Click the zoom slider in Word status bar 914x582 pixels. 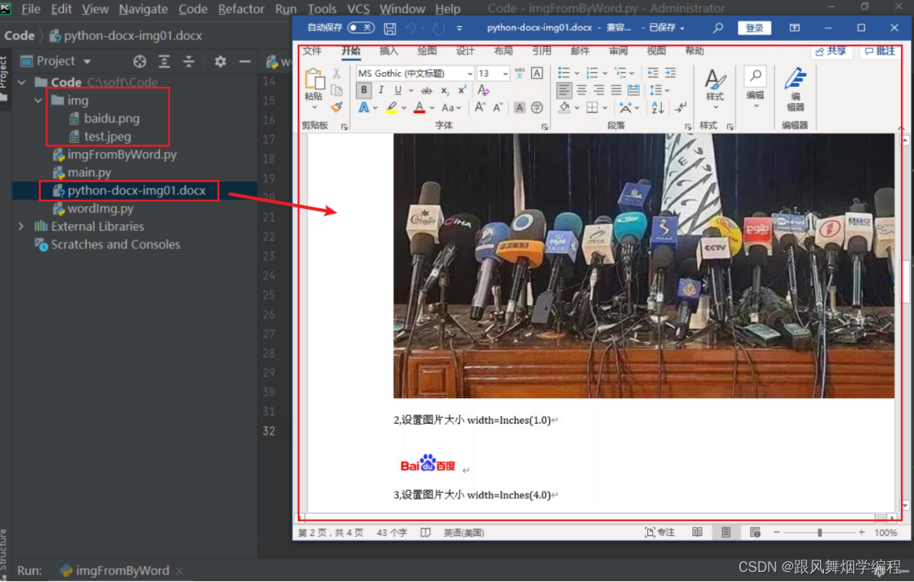(819, 533)
